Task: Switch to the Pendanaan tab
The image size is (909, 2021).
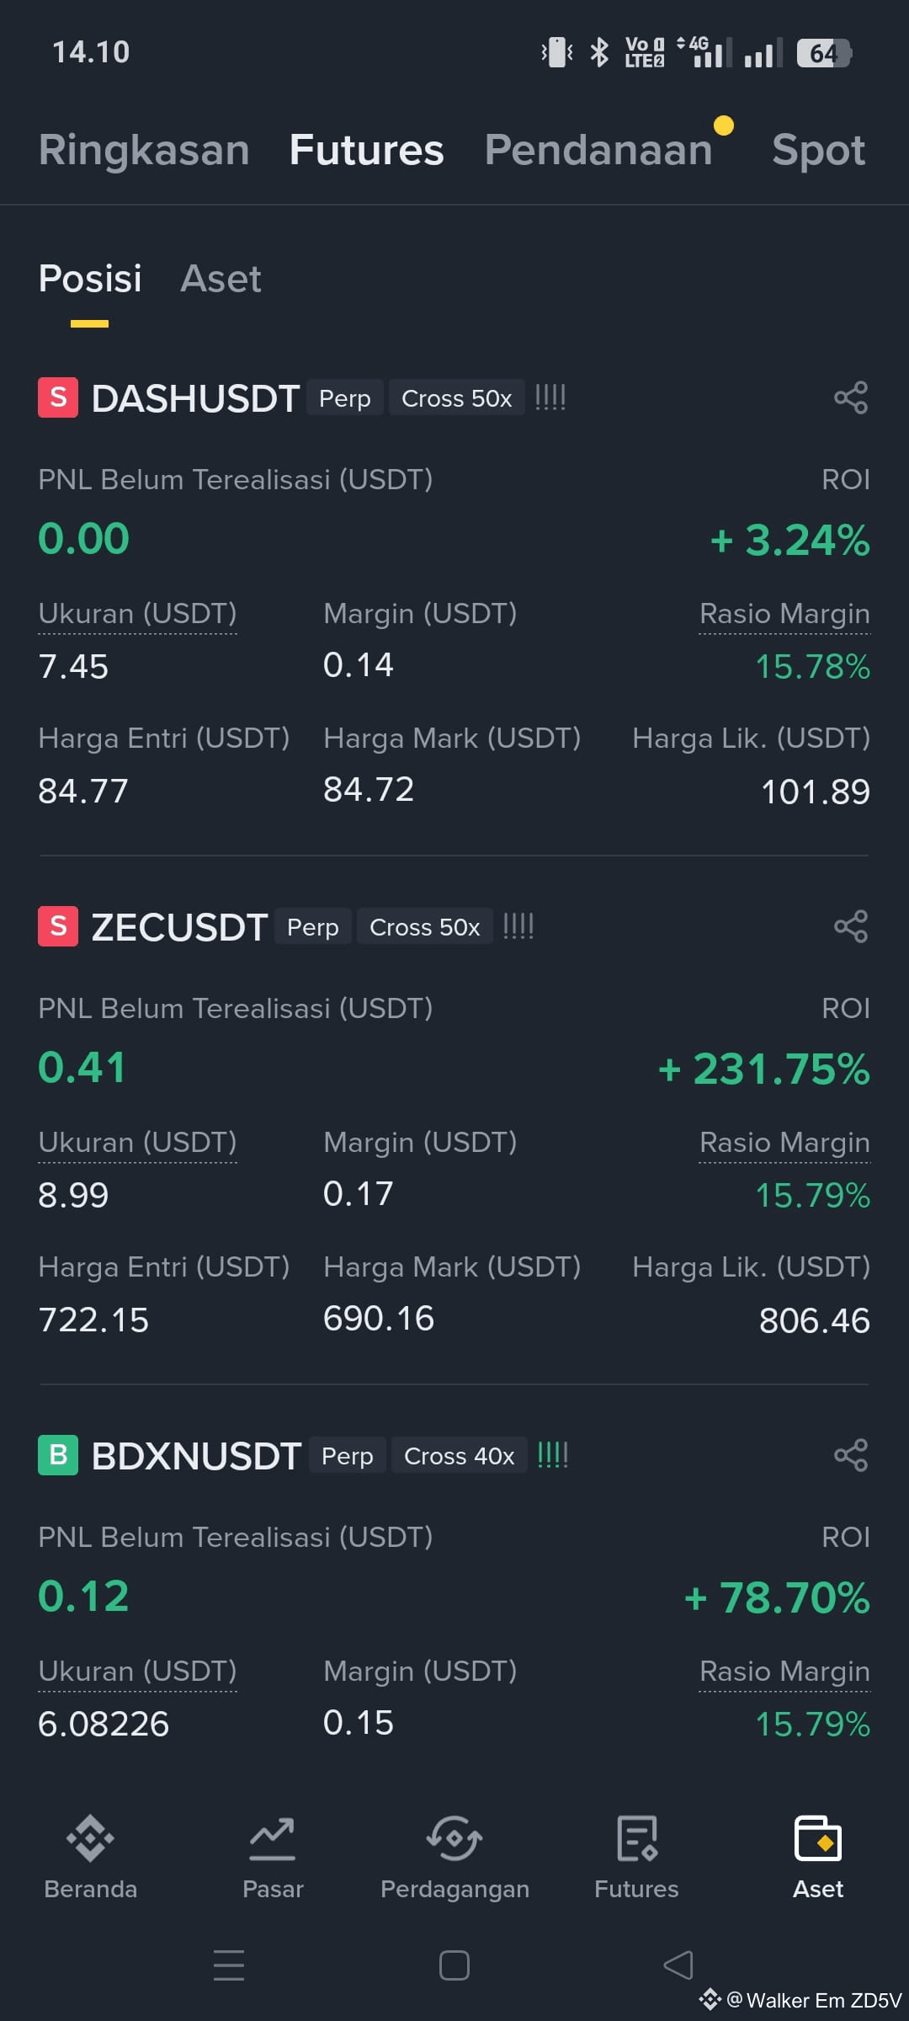Action: click(x=598, y=150)
